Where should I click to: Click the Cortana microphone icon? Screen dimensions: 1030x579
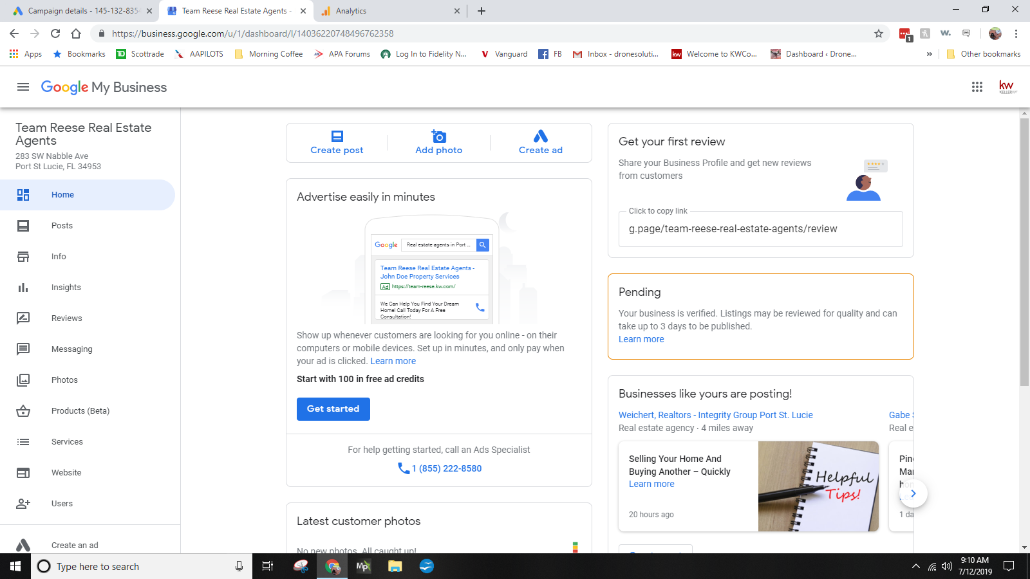pos(239,567)
